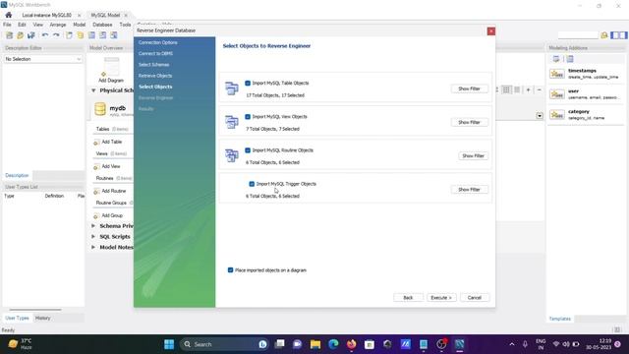Show hidden system tray icons

click(x=512, y=344)
